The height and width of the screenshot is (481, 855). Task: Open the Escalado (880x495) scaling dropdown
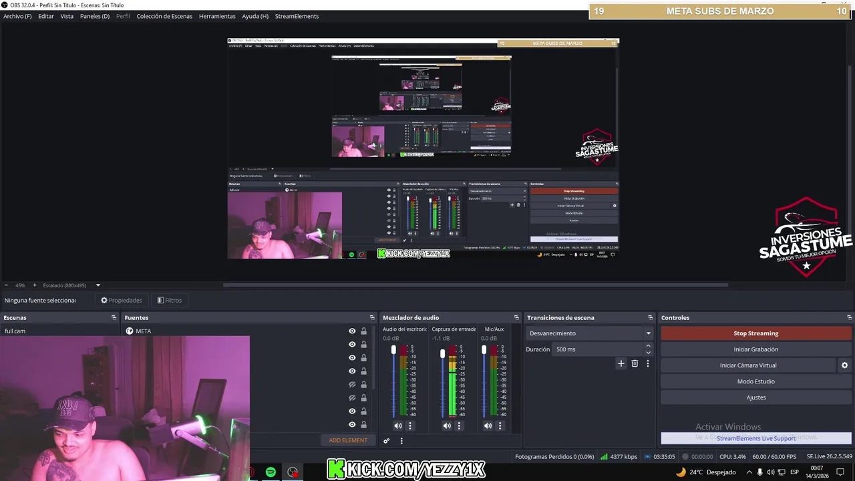[x=71, y=285]
